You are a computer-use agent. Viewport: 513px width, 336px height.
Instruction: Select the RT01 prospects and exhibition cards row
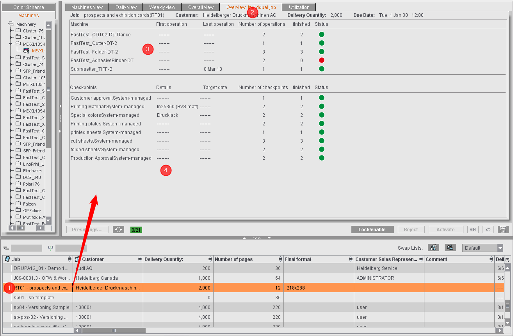click(x=39, y=288)
